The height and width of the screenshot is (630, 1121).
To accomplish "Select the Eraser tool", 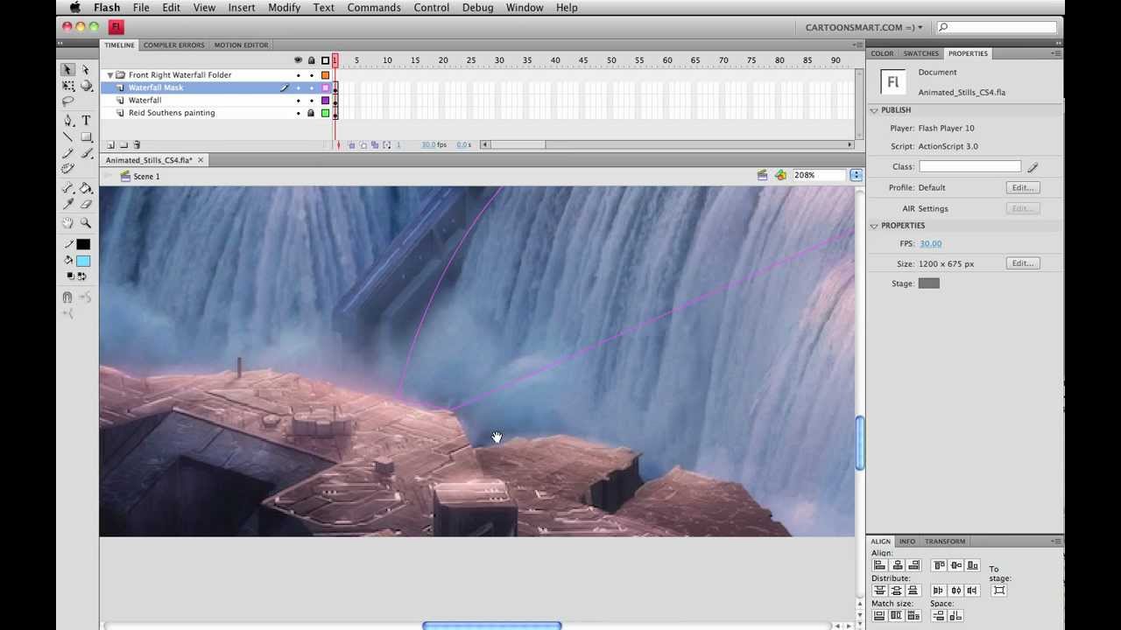I will [x=86, y=204].
